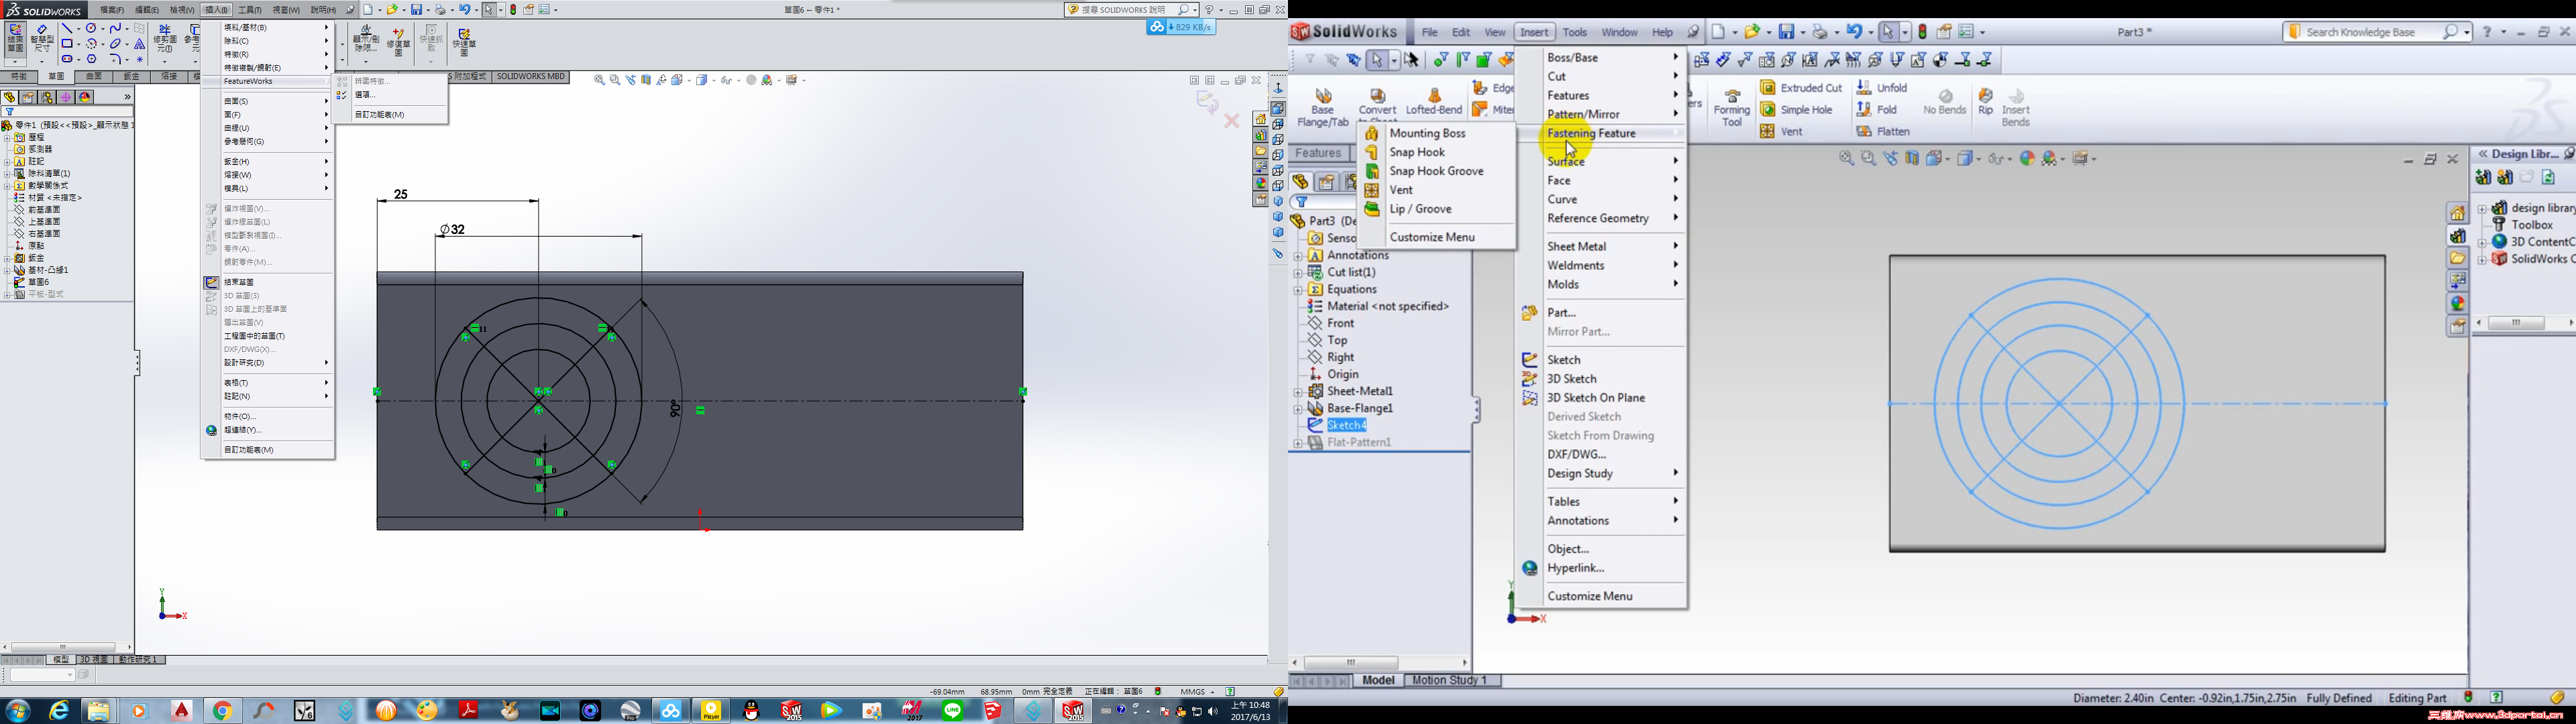This screenshot has height=724, width=2576.
Task: Click the Windows Start button
Action: point(18,711)
